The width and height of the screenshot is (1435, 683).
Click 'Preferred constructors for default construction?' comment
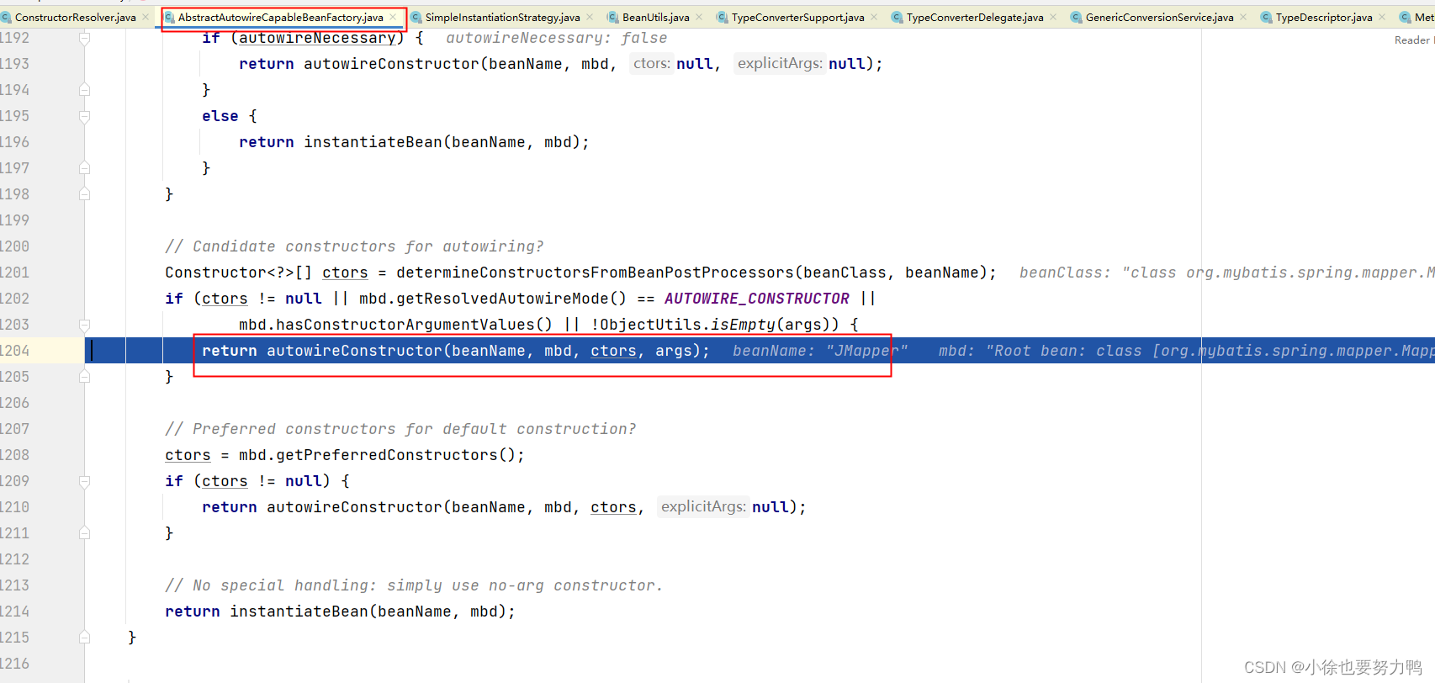pos(400,429)
